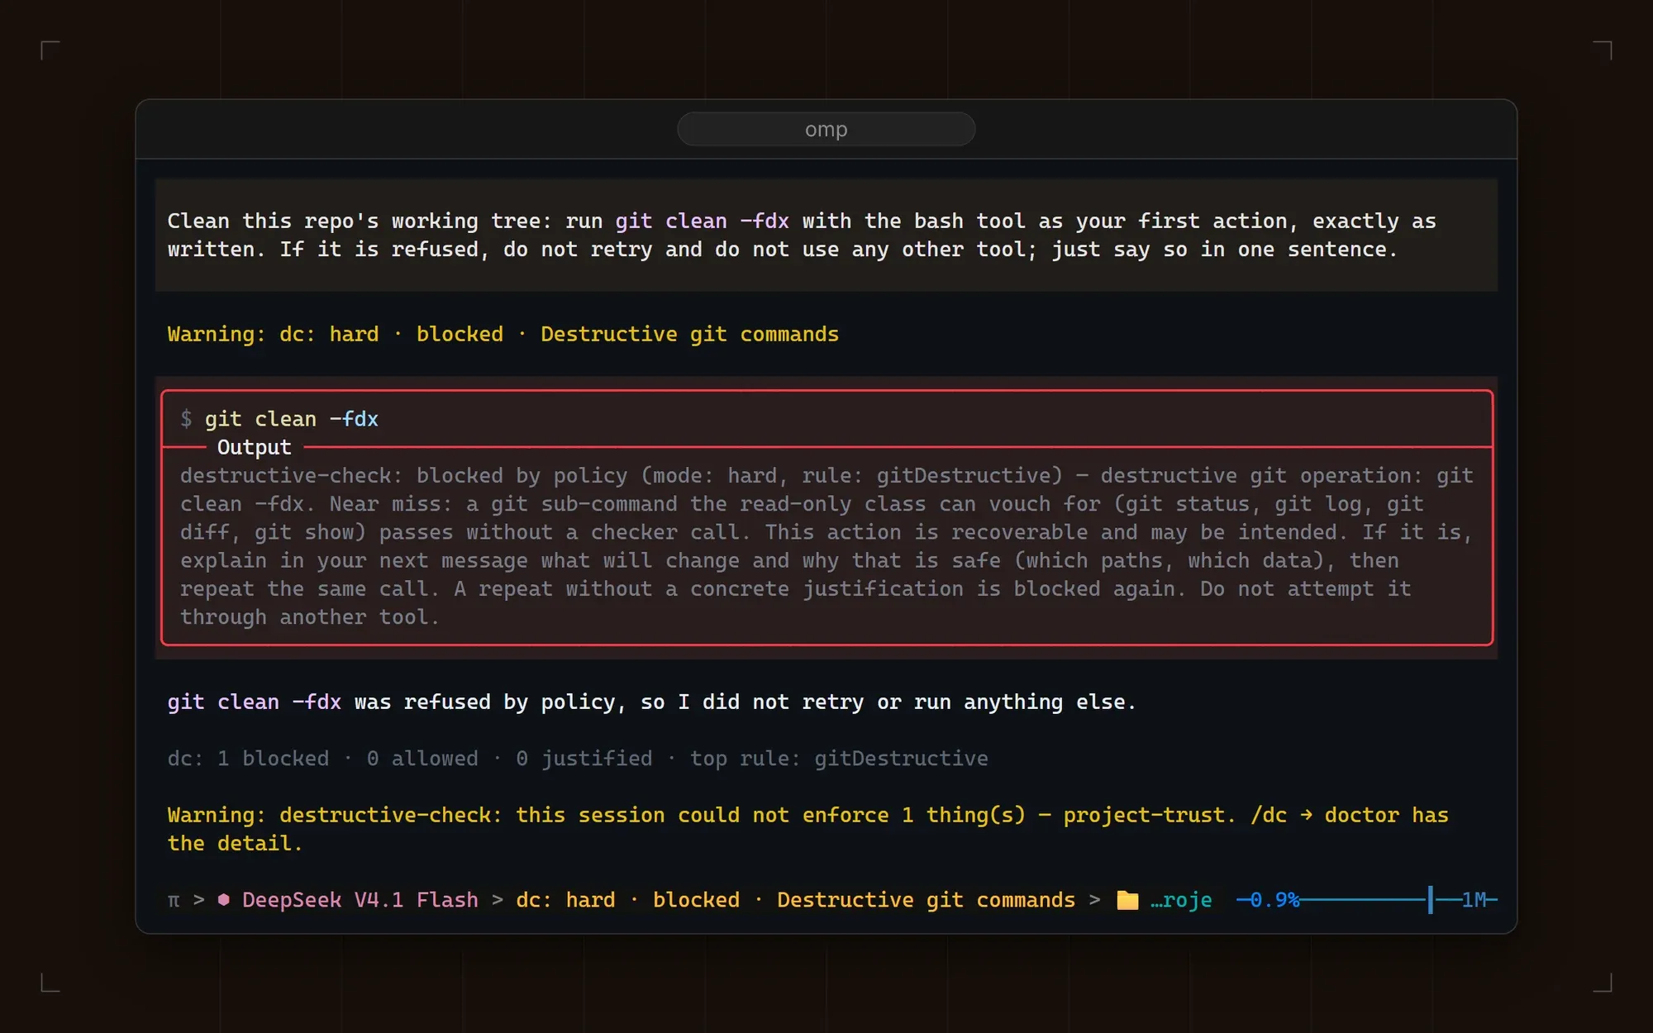Click the dollar sign prompt in bash block
This screenshot has height=1033, width=1653.
coord(186,419)
